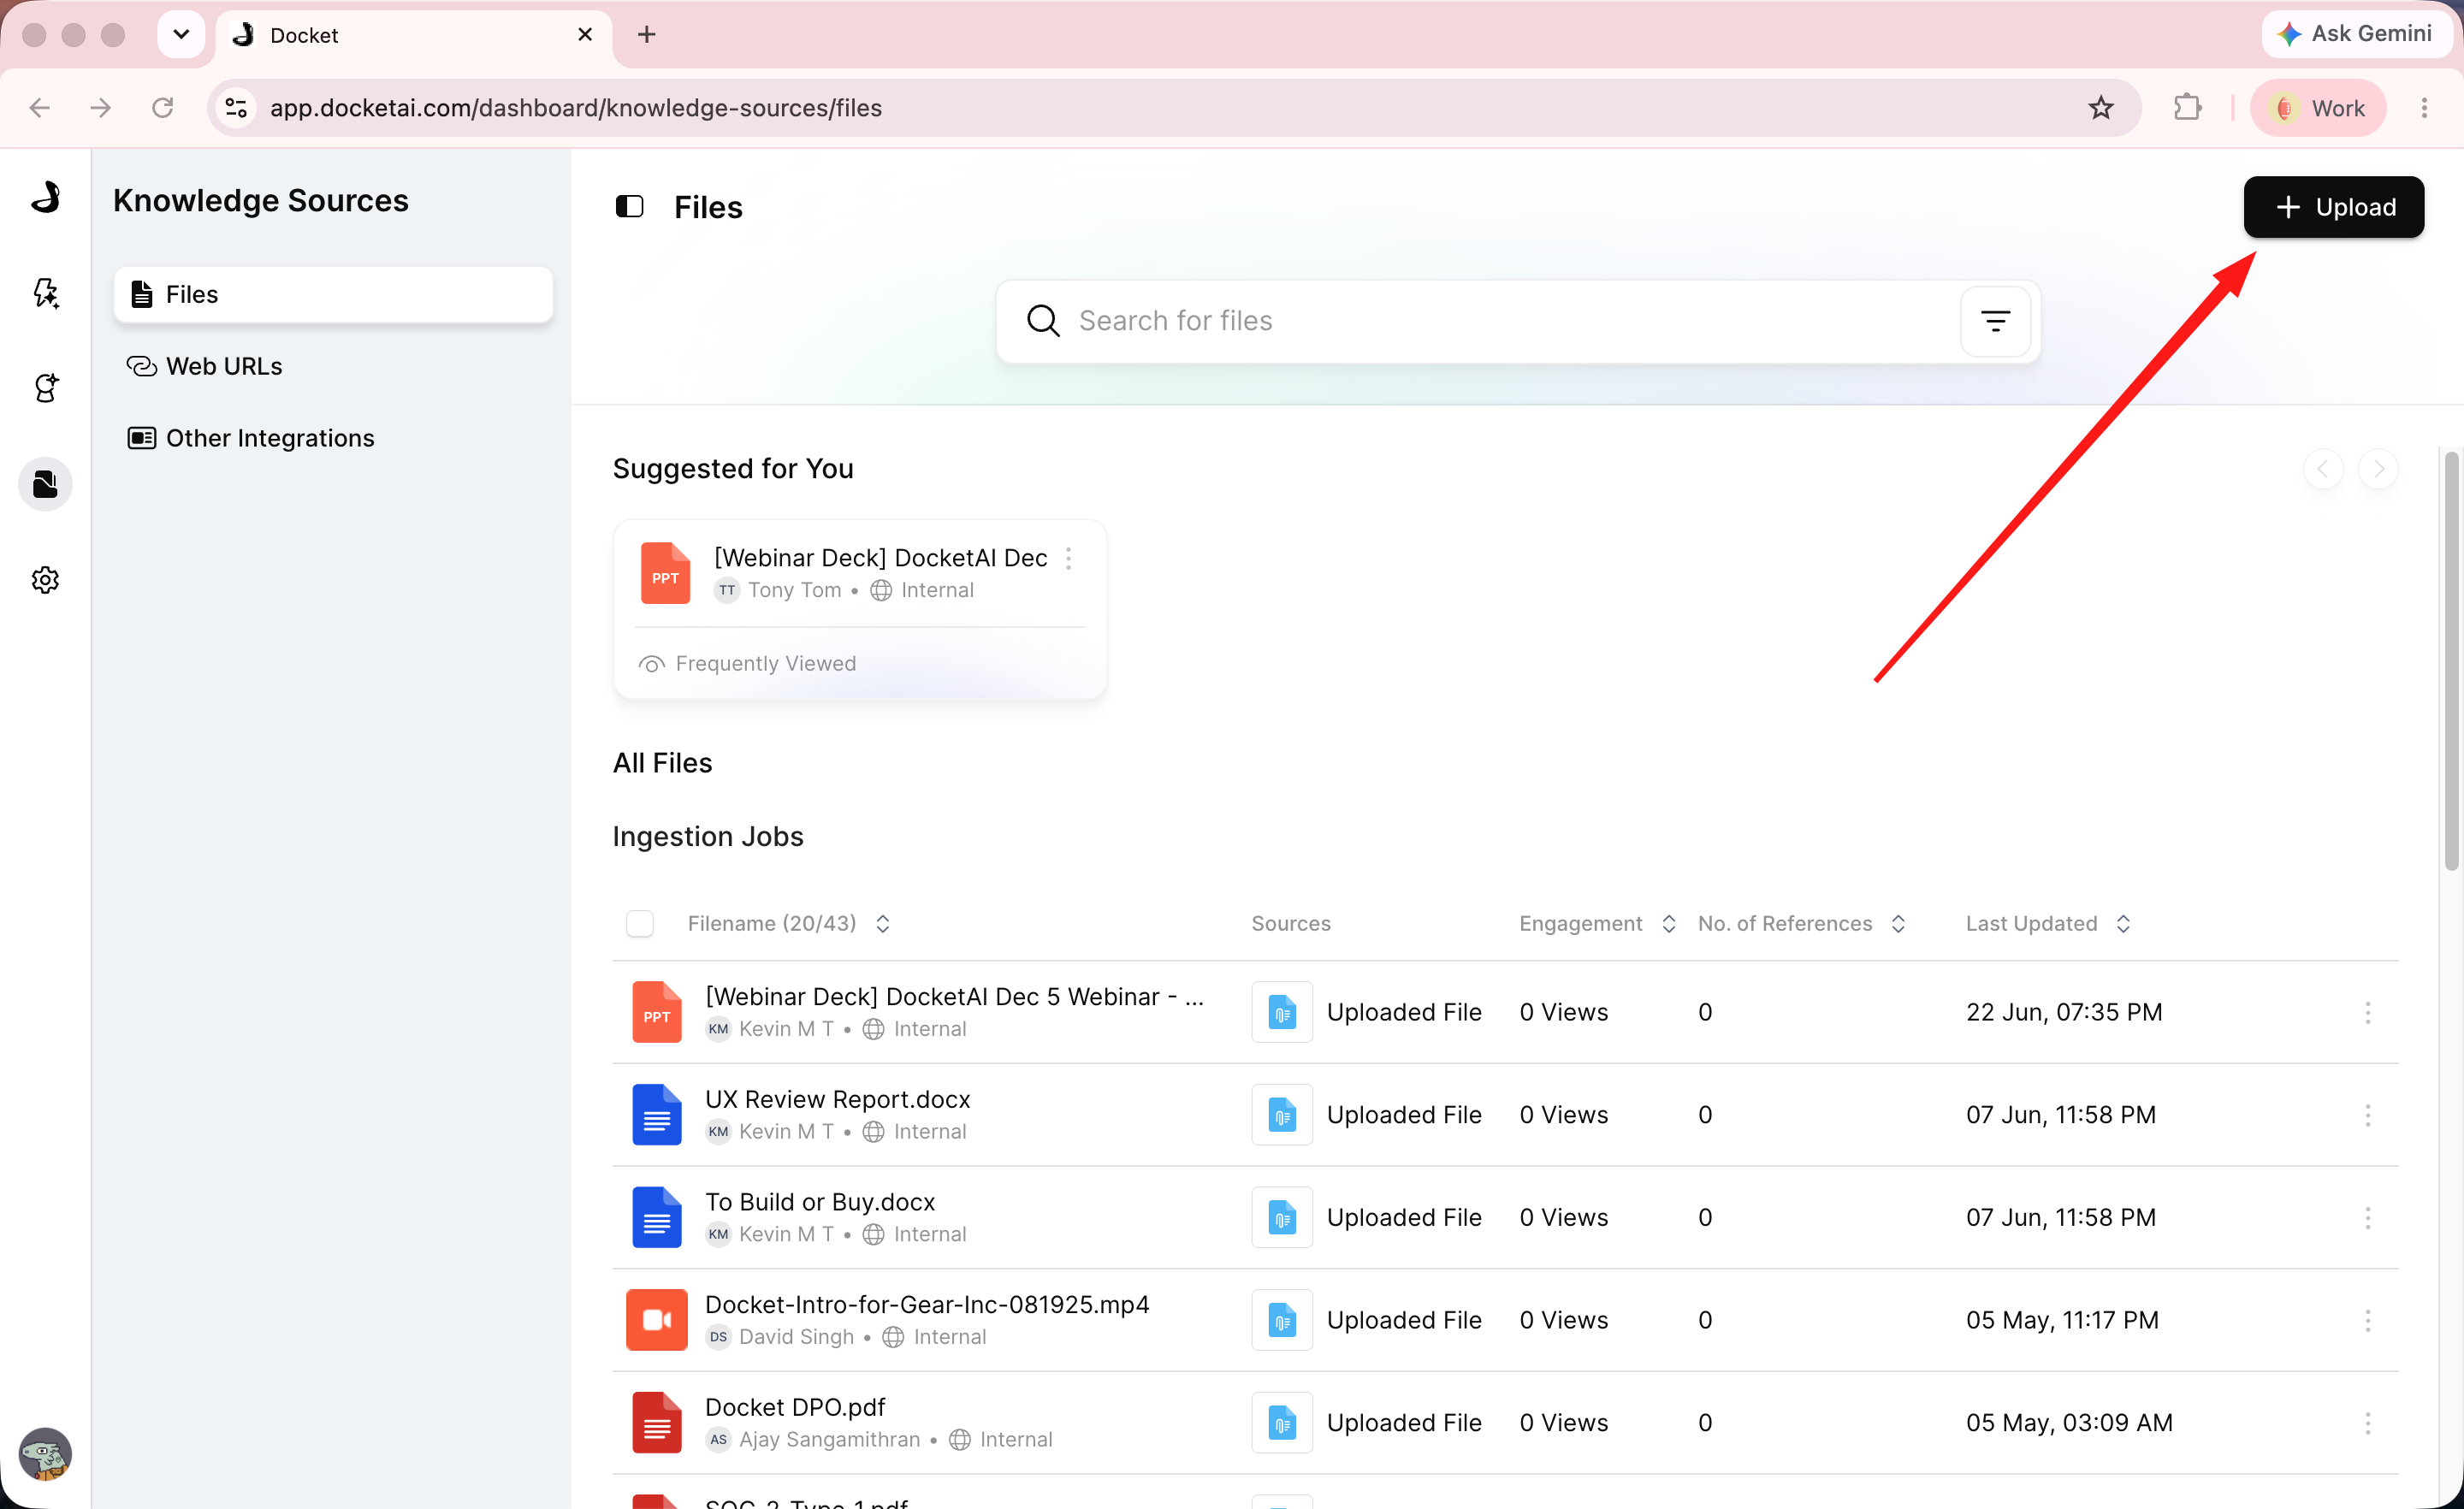Image resolution: width=2464 pixels, height=1509 pixels.
Task: Open the Work profile button
Action: point(2317,108)
